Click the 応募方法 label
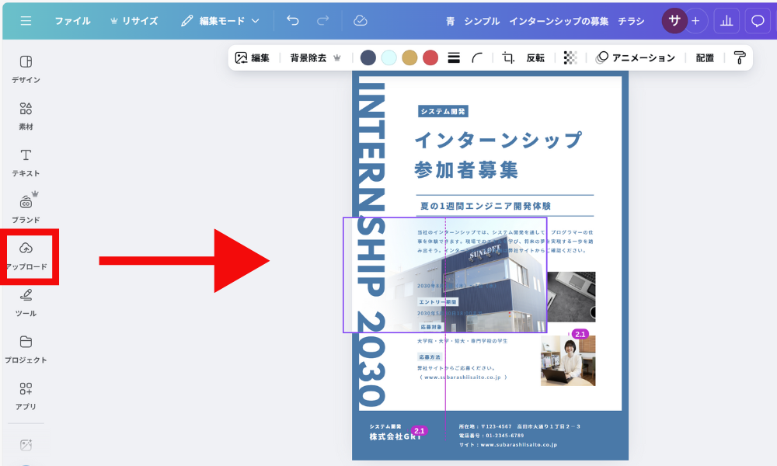 (x=429, y=357)
